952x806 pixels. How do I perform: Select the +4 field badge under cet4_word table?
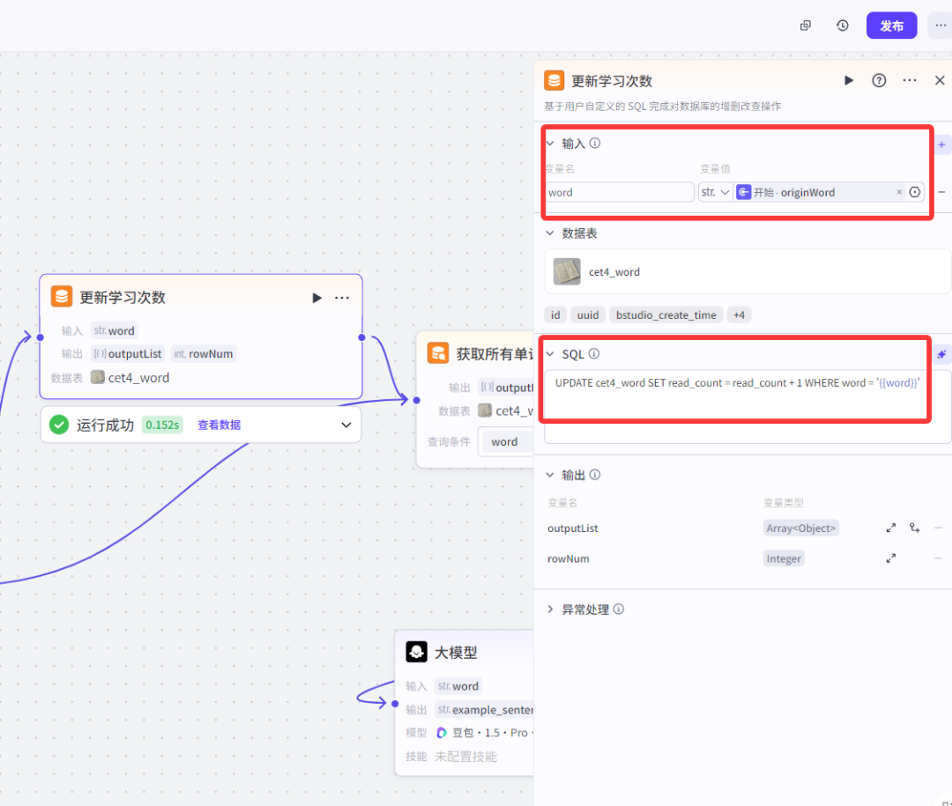click(x=739, y=314)
